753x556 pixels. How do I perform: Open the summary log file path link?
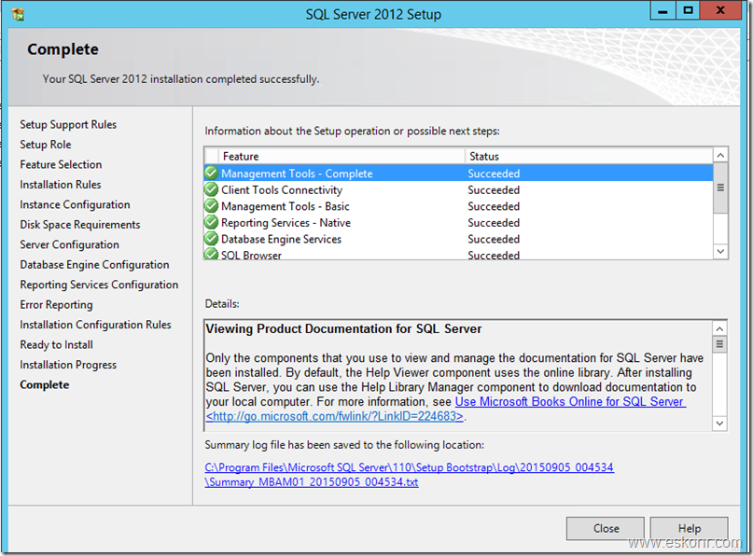pos(409,467)
